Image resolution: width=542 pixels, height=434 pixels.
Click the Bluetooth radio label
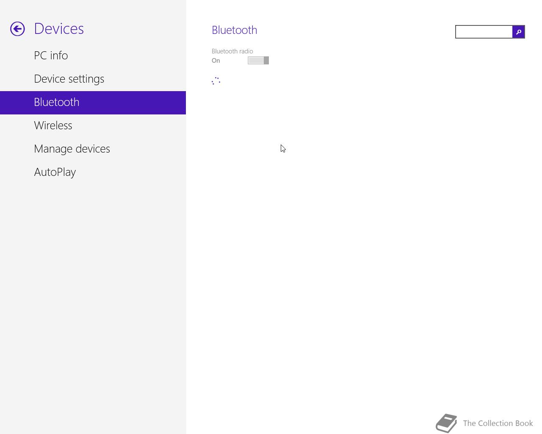click(x=232, y=51)
